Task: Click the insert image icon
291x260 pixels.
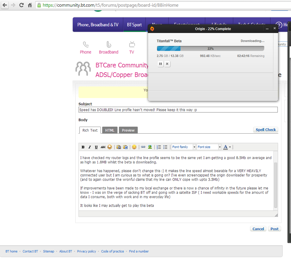Action: [150, 147]
